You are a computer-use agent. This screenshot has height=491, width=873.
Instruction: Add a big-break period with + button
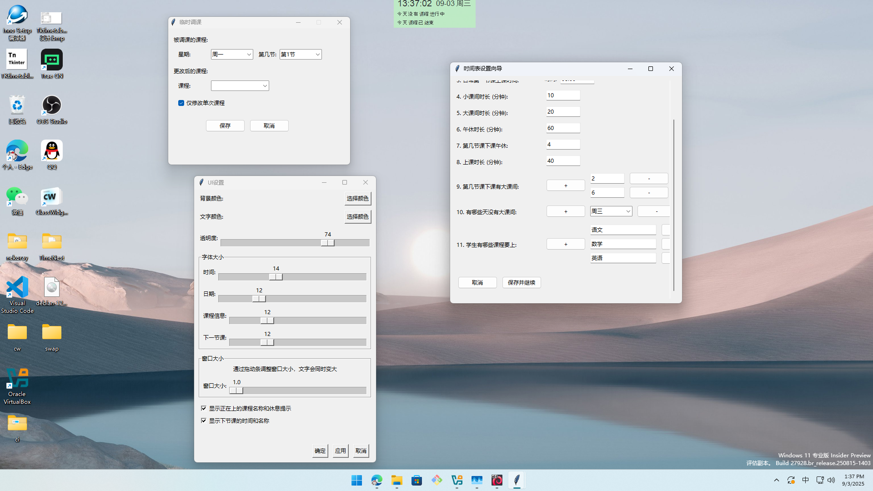566,185
